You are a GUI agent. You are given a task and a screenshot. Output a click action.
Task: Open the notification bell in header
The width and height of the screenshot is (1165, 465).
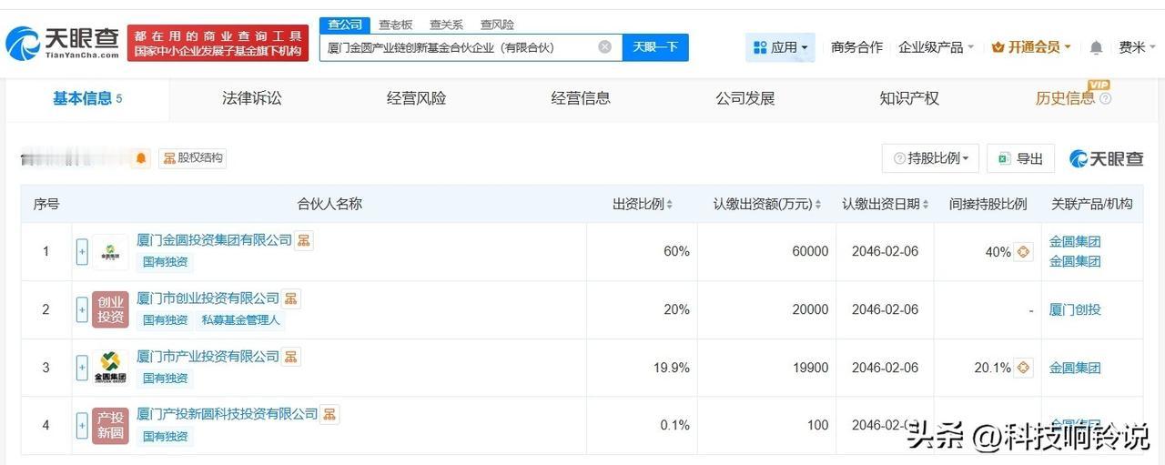pos(1096,47)
